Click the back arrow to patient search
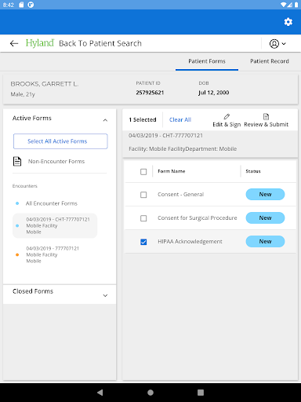301x402 pixels. [x=14, y=43]
